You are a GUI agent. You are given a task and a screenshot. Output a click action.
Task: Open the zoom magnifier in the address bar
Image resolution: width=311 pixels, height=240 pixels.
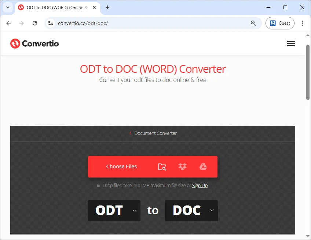tap(253, 23)
